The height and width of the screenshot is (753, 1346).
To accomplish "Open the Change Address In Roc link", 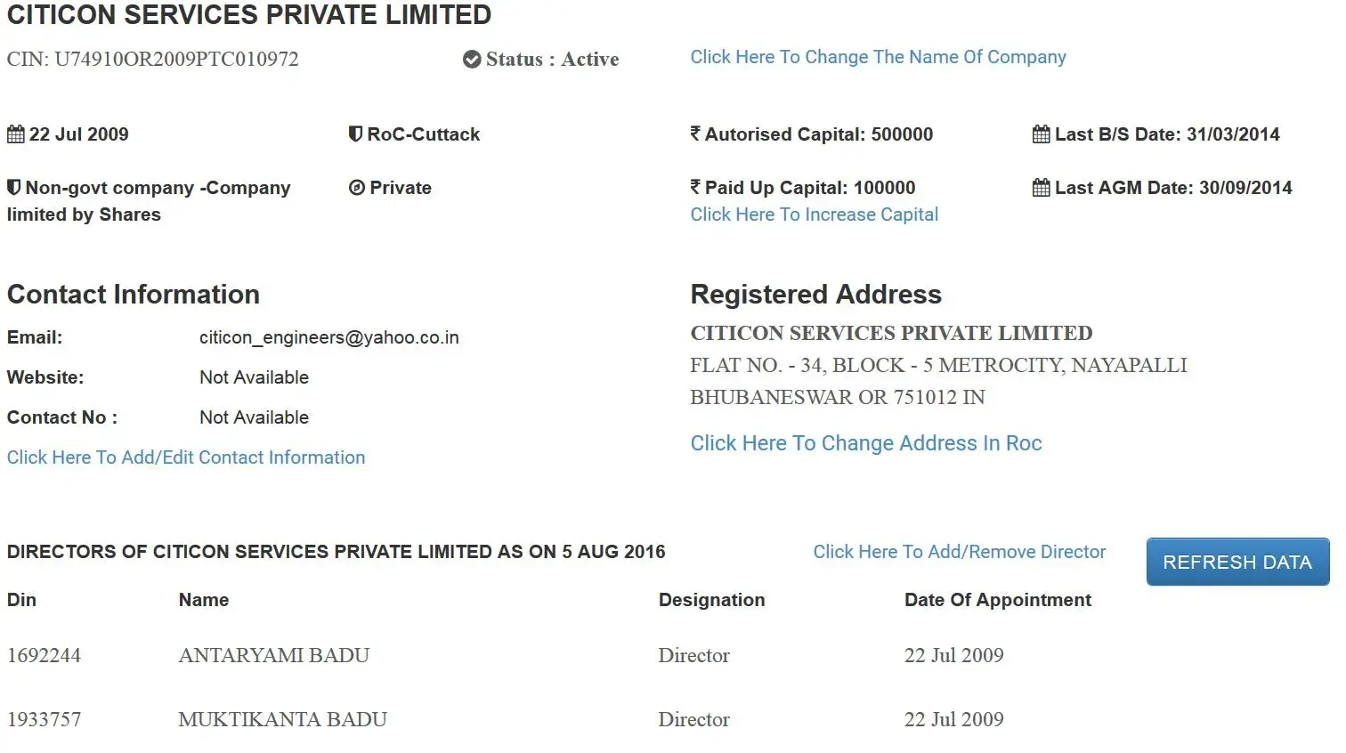I will [x=865, y=443].
